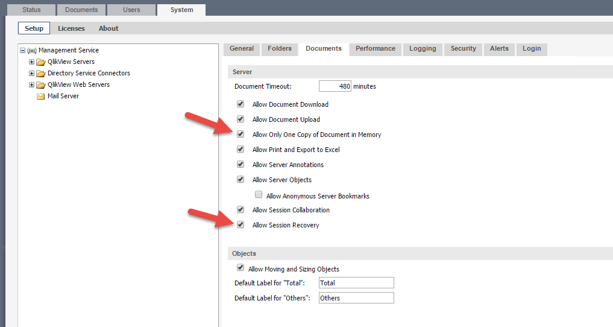
Task: Toggle Allow Print and Export to Excel
Action: click(240, 149)
